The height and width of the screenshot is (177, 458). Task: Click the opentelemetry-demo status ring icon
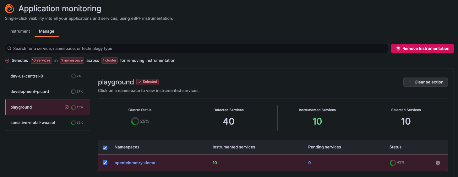(393, 163)
